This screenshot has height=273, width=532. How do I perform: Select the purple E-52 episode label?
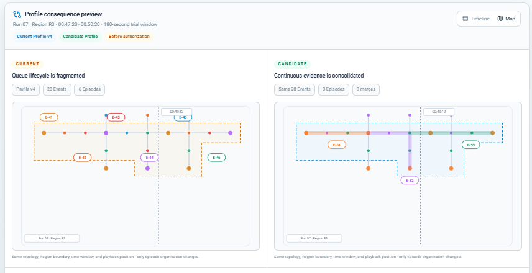click(x=410, y=180)
